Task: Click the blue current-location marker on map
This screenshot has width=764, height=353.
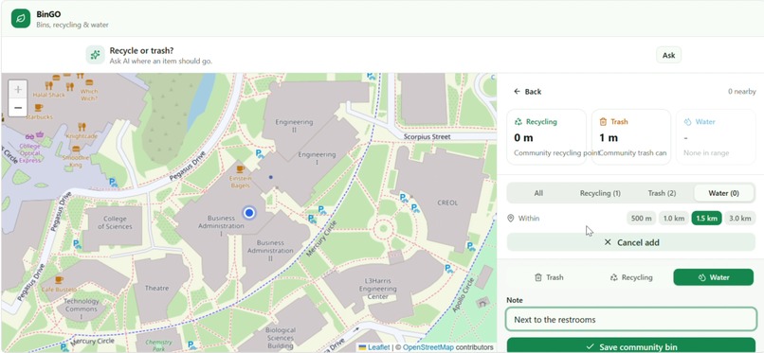Action: [249, 213]
